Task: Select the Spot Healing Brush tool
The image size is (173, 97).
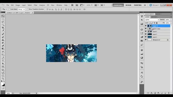Action: (3, 34)
